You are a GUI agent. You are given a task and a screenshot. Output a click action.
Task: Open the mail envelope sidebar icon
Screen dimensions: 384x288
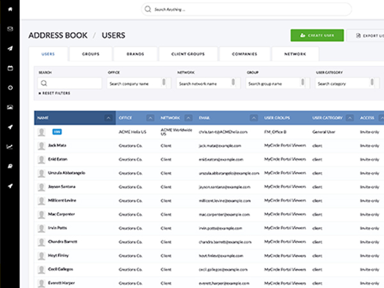(x=10, y=29)
